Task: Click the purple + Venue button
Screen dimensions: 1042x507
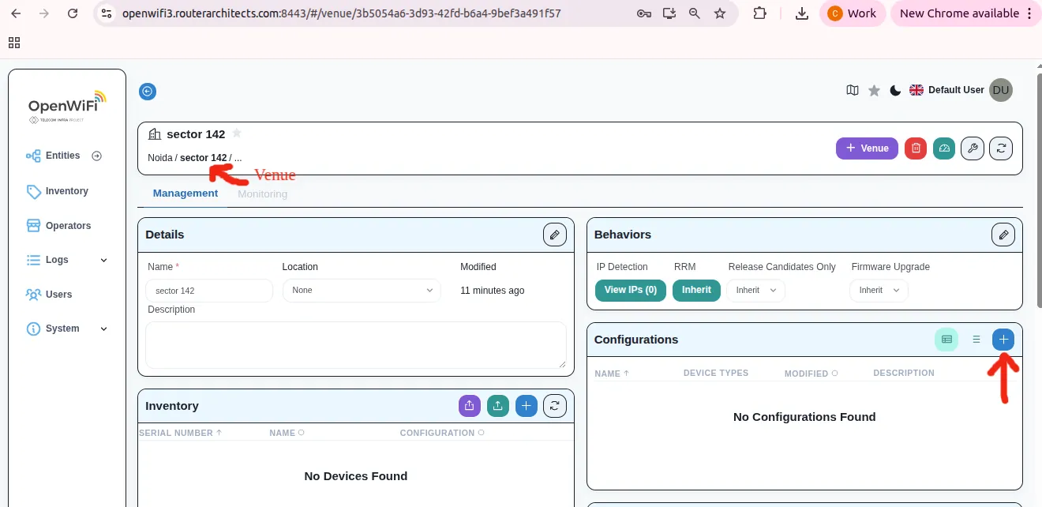Action: [866, 148]
